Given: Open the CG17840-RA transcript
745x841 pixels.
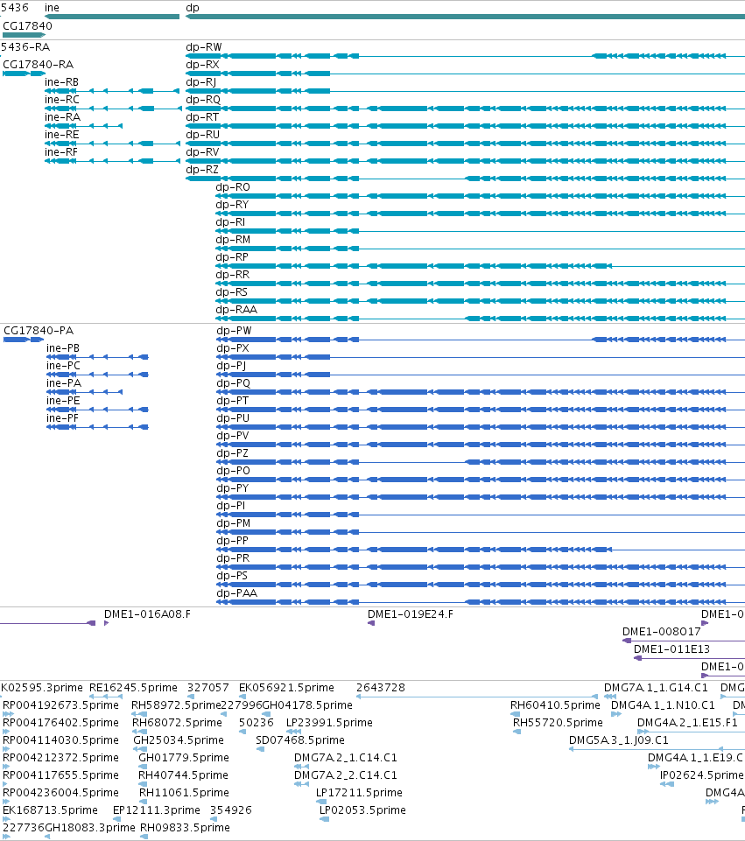Looking at the screenshot, I should pos(38,65).
